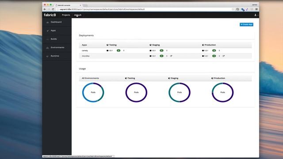The height and width of the screenshot is (159, 283).
Task: Open Projects in the top navigation
Action: point(66,15)
